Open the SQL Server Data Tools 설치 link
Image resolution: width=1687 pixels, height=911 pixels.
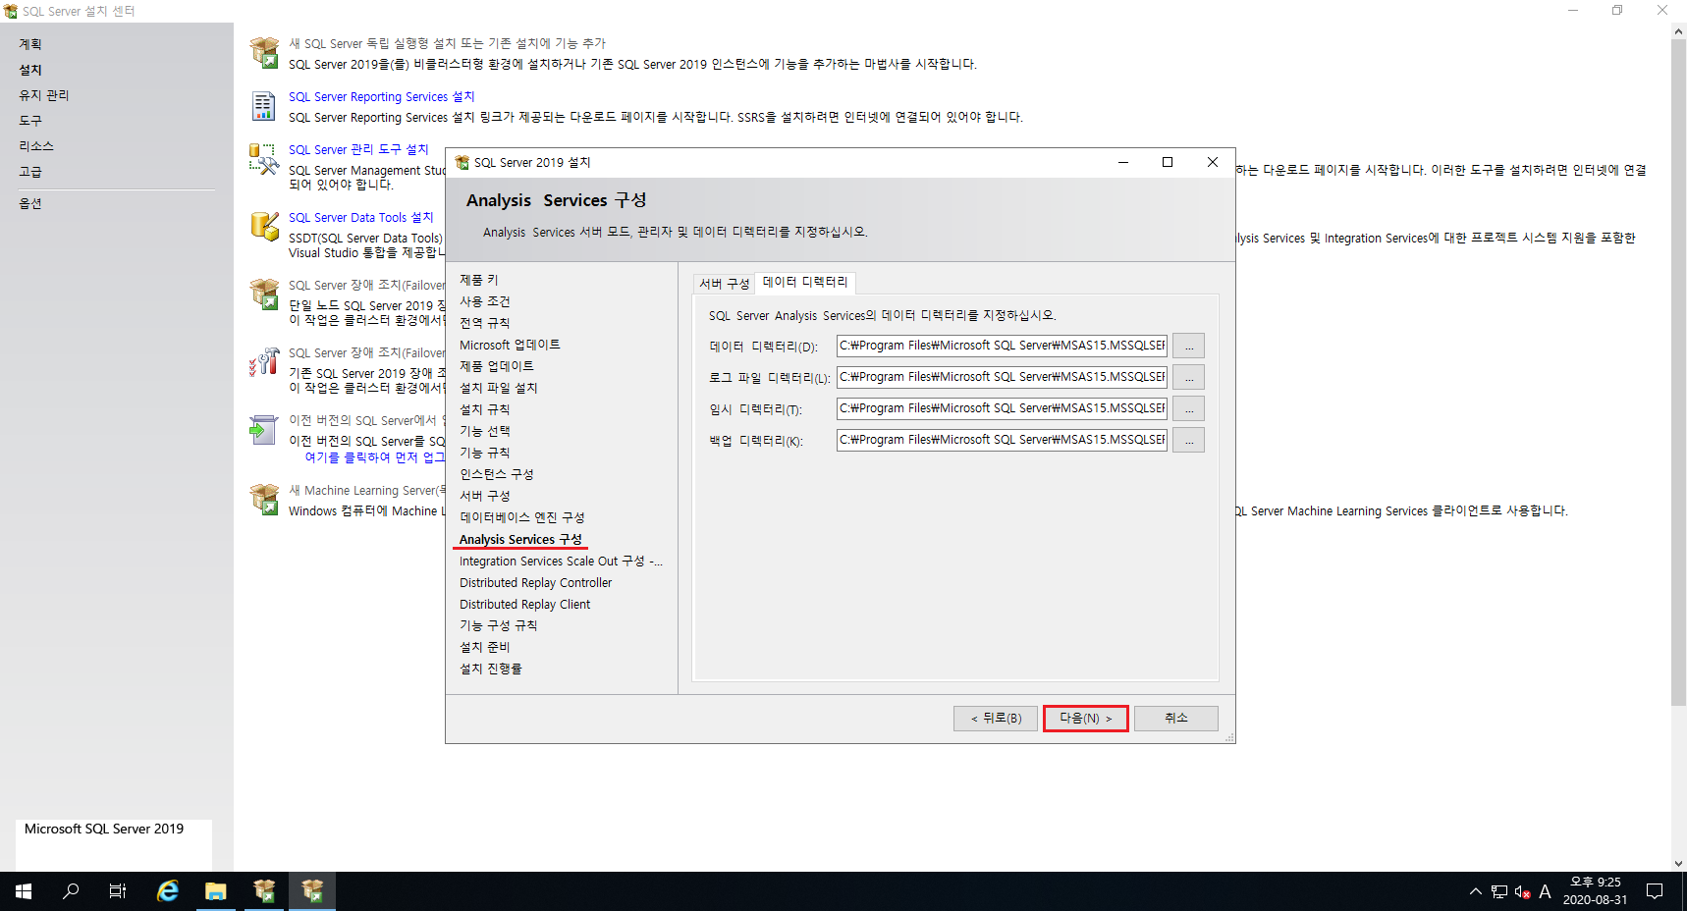click(x=360, y=217)
